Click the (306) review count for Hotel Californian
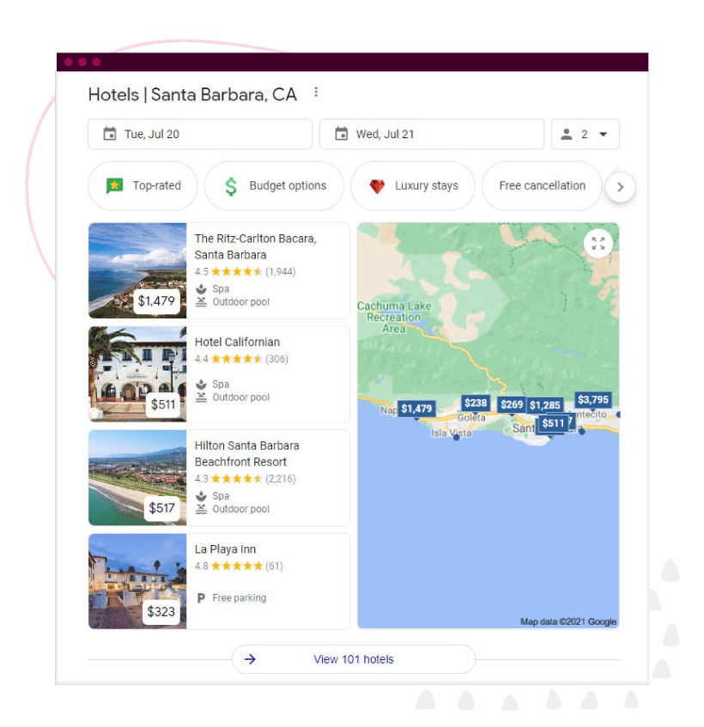This screenshot has width=704, height=727. pyautogui.click(x=276, y=359)
